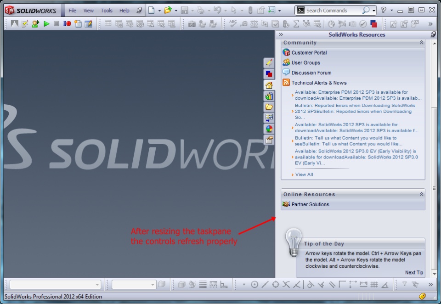Click View All news link
This screenshot has height=304, width=441.
[304, 175]
